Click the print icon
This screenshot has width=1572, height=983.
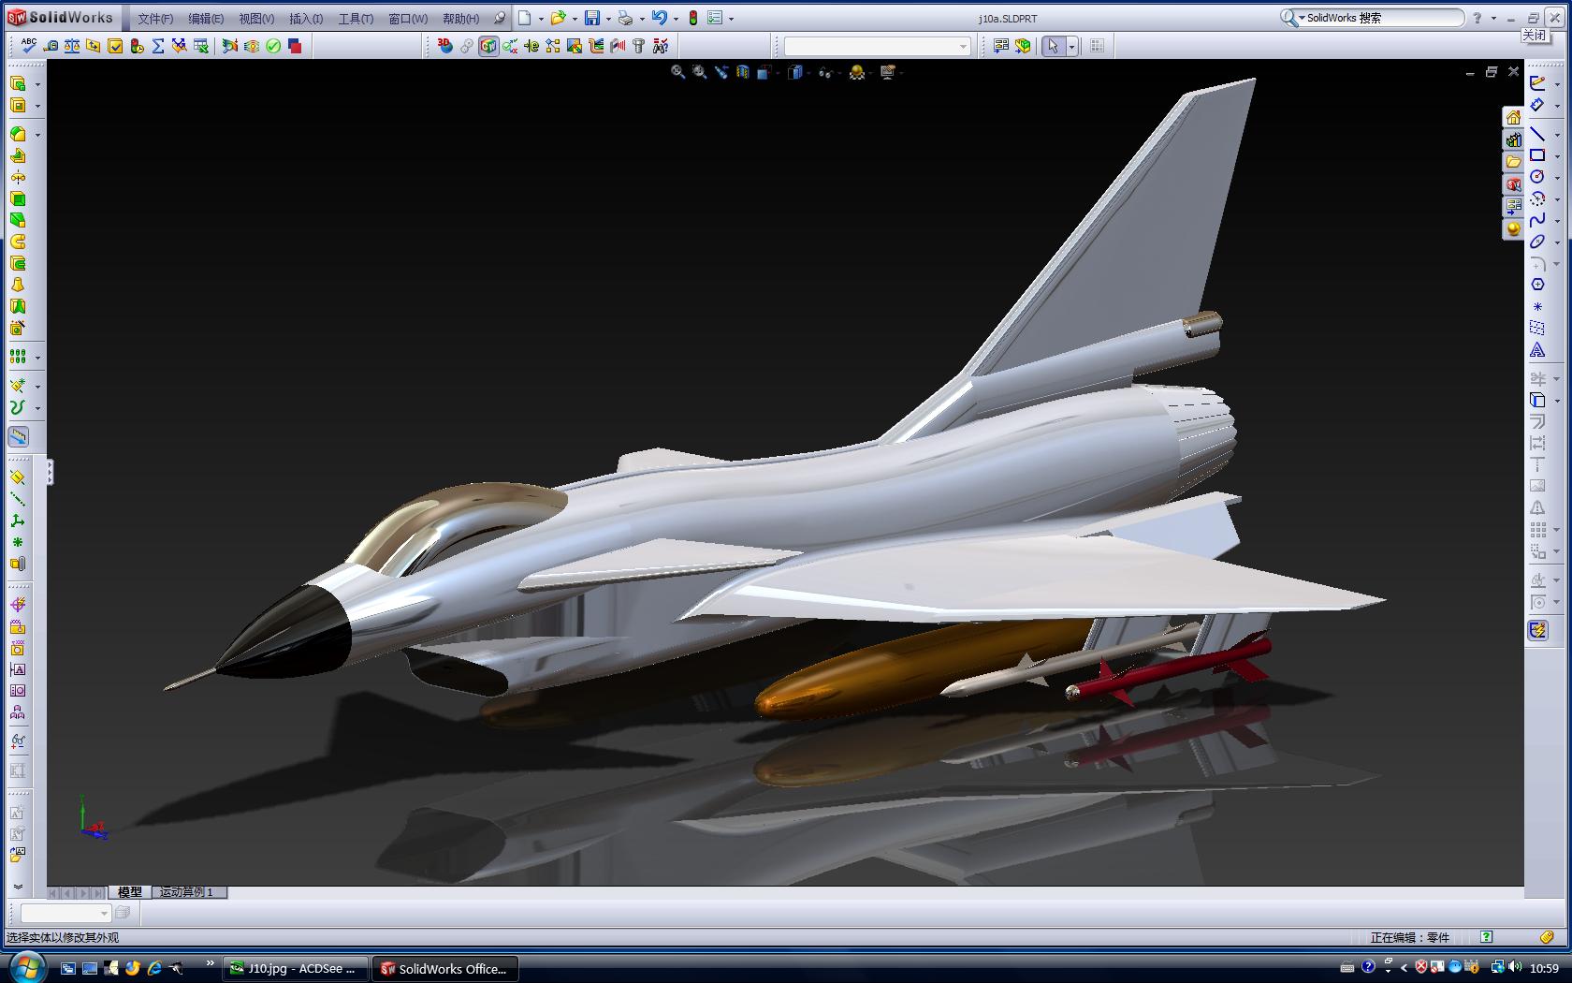pos(625,18)
